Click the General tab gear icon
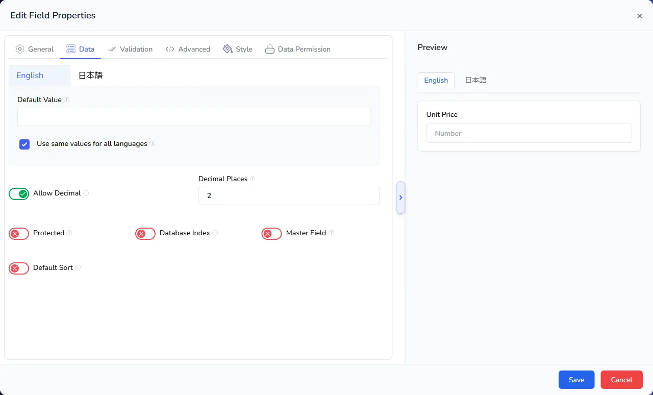Viewport: 653px width, 395px height. pyautogui.click(x=20, y=49)
